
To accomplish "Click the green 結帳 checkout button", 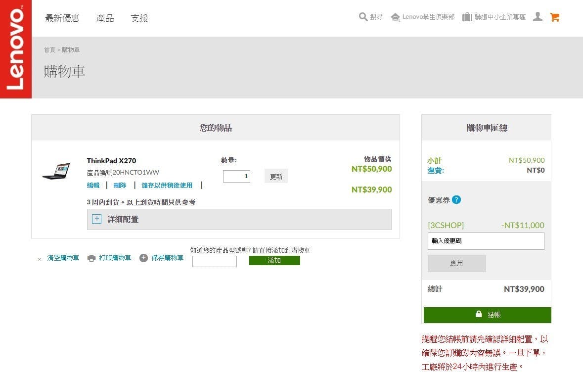I will pos(488,315).
